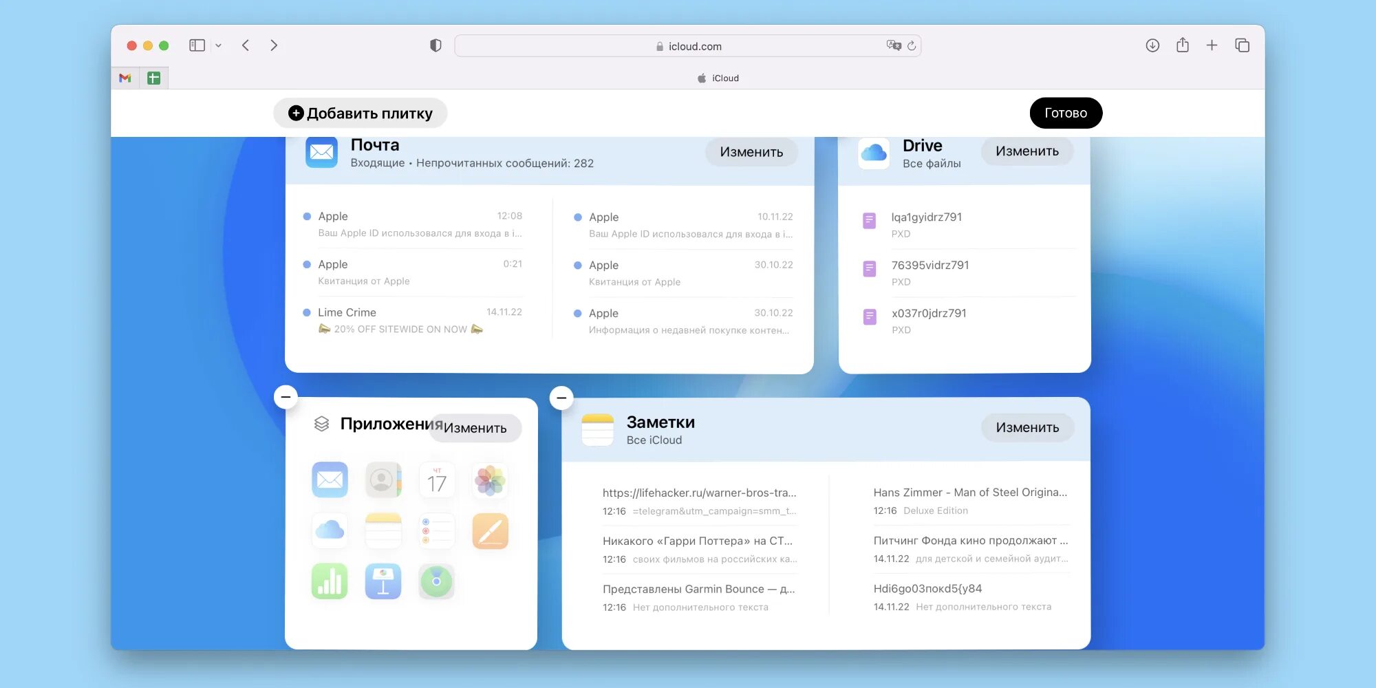Open the Почта tile mail icon

(x=321, y=152)
